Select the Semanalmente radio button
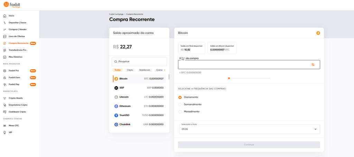Viewport: 354px width, 157px height. (x=180, y=104)
